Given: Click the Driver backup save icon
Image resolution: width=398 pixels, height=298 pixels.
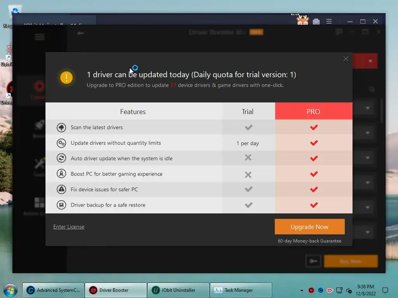Looking at the screenshot, I should [x=61, y=205].
